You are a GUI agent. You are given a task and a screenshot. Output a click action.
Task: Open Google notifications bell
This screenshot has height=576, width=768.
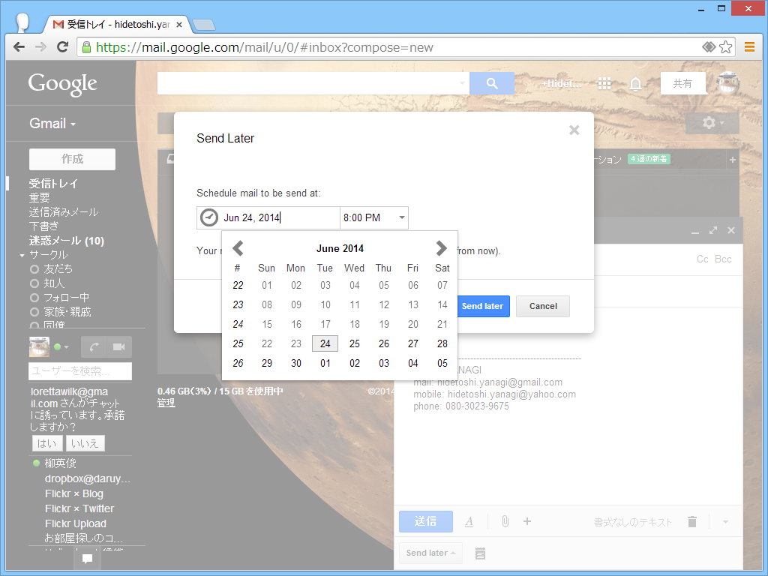point(635,84)
